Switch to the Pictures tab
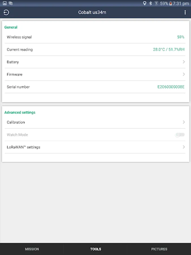191x255 pixels. [x=159, y=249]
